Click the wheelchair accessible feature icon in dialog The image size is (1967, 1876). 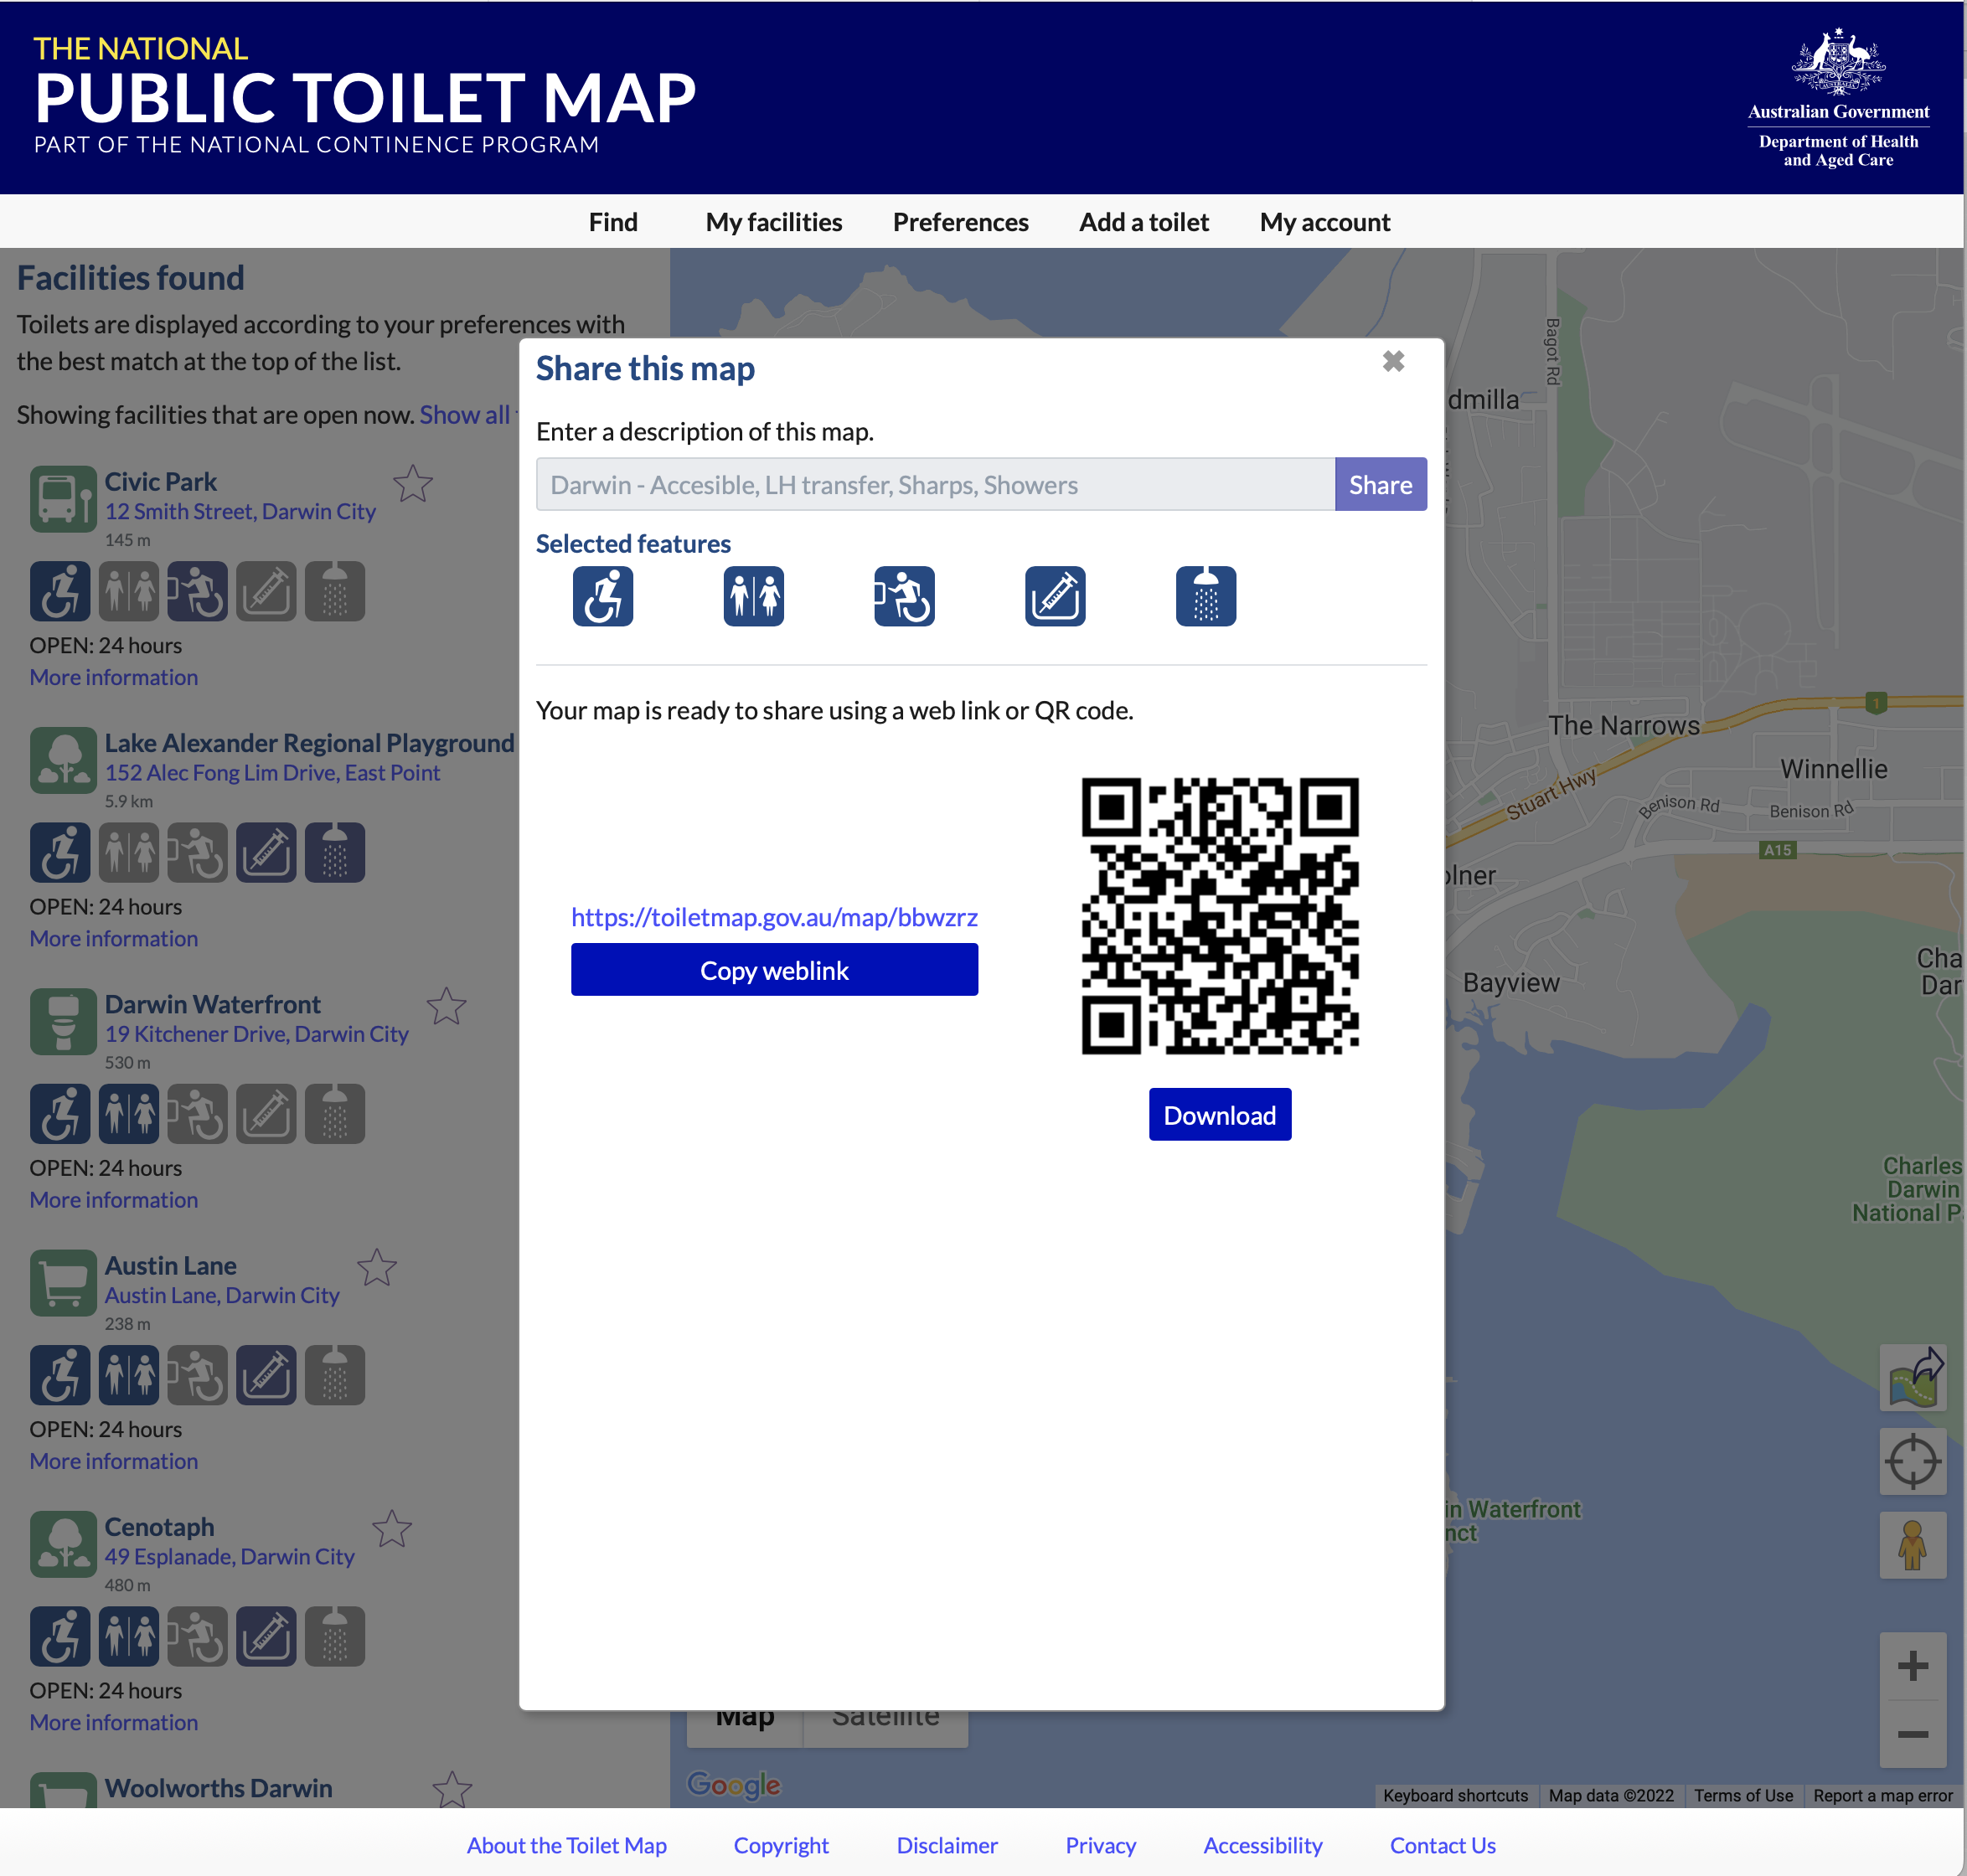click(602, 596)
